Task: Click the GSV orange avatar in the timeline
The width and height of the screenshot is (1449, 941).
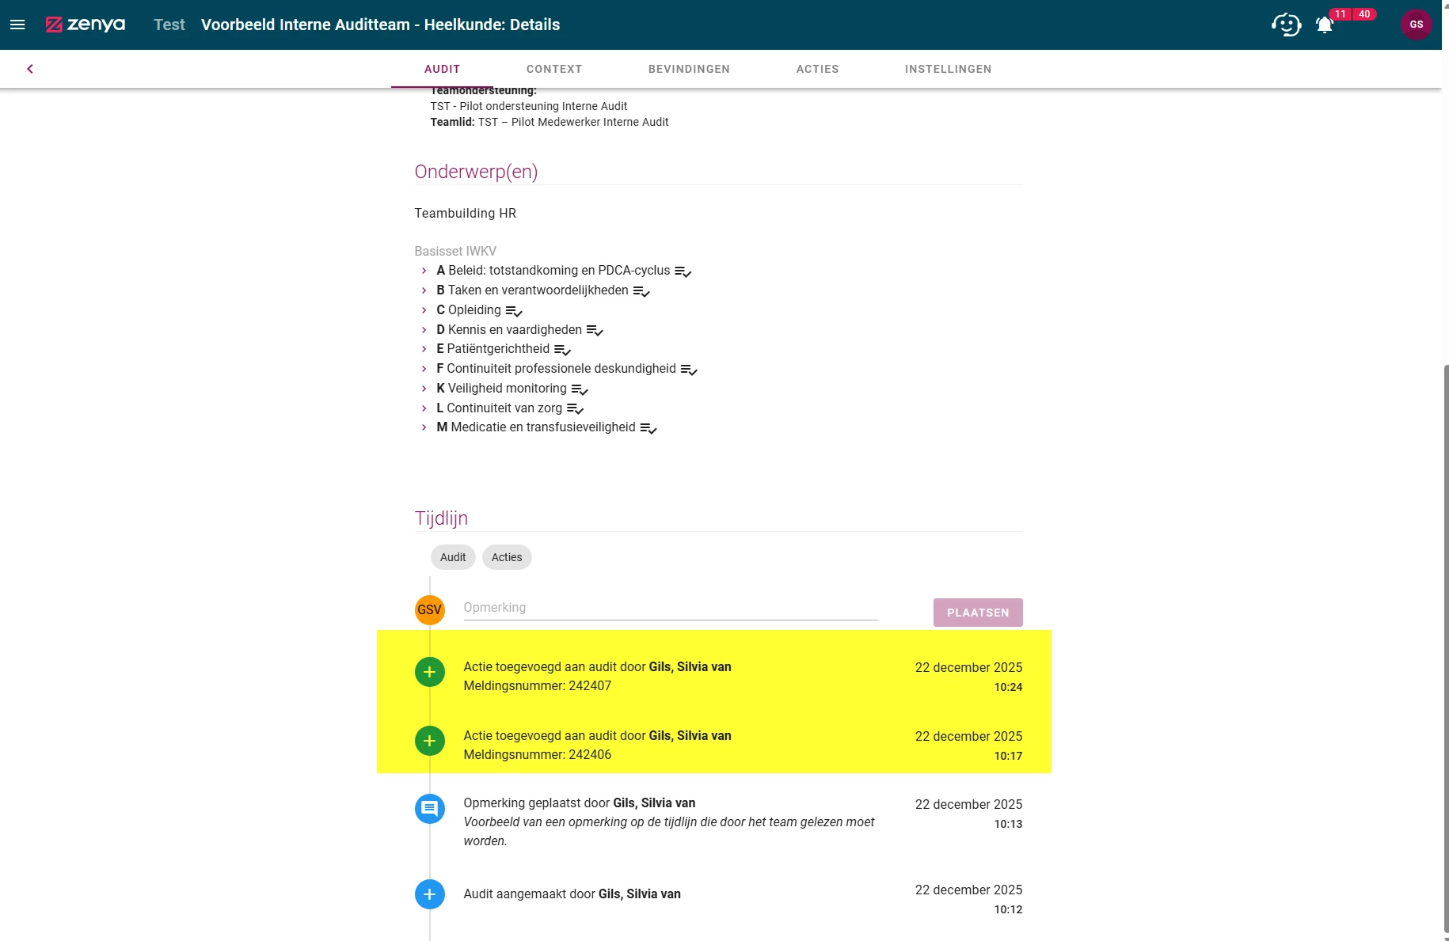Action: coord(430,610)
